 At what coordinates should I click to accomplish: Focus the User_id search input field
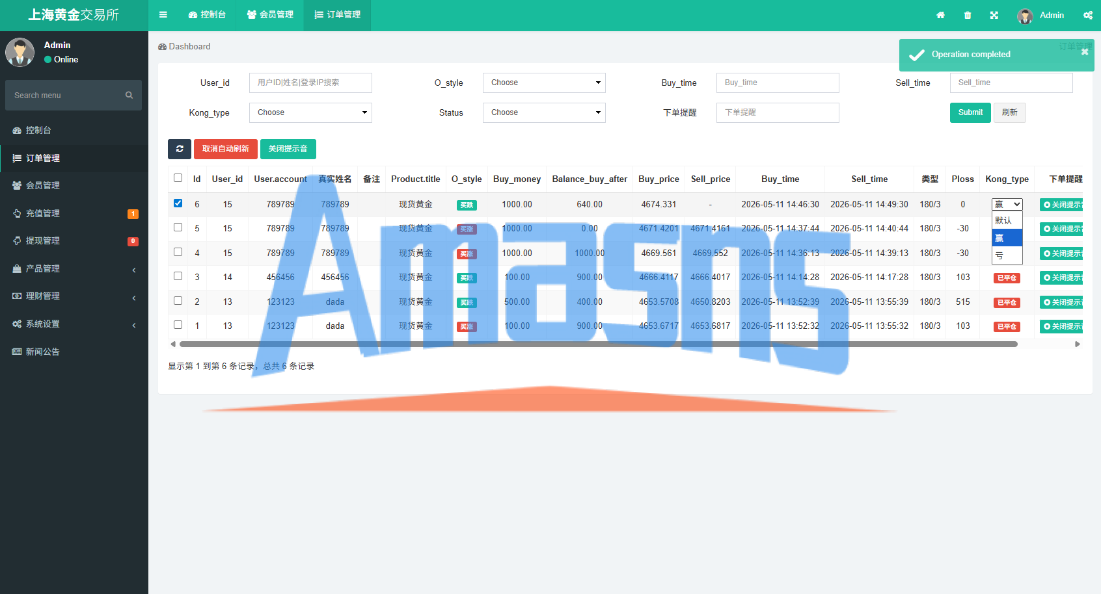[310, 83]
